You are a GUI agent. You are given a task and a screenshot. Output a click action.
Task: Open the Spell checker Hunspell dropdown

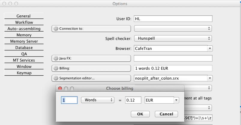[x=173, y=38]
